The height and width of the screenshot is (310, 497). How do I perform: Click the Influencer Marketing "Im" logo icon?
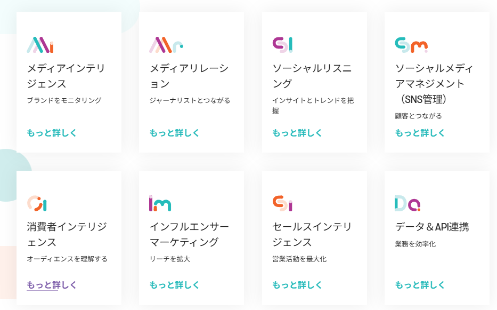[x=160, y=203]
